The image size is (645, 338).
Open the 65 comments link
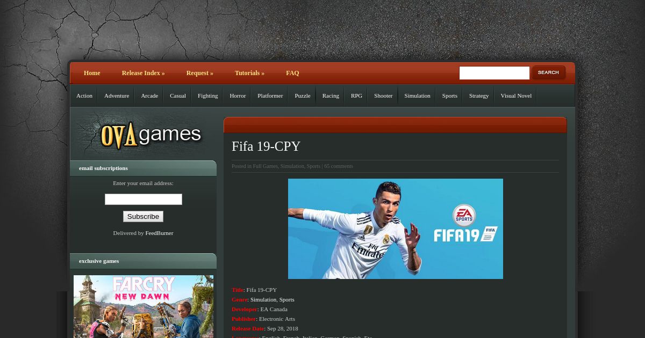pos(339,166)
